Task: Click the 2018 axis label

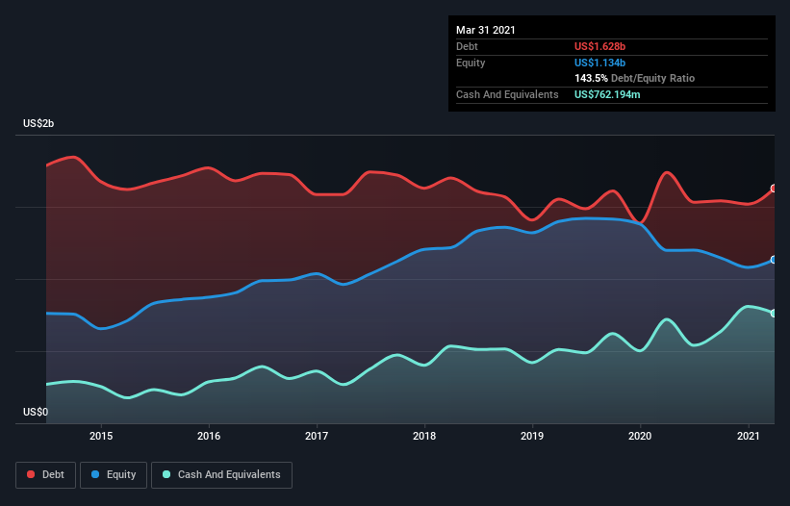Action: (424, 436)
